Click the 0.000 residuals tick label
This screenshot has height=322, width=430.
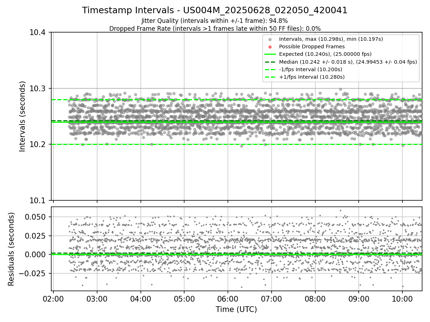[36, 254]
